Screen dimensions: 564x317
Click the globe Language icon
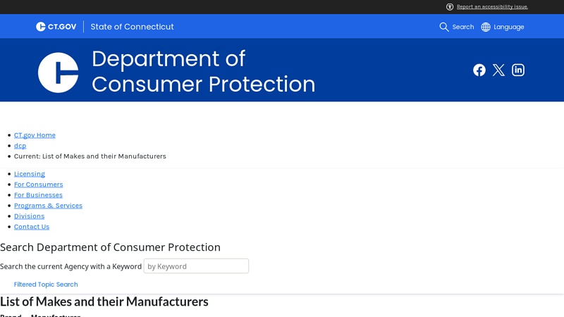click(486, 27)
